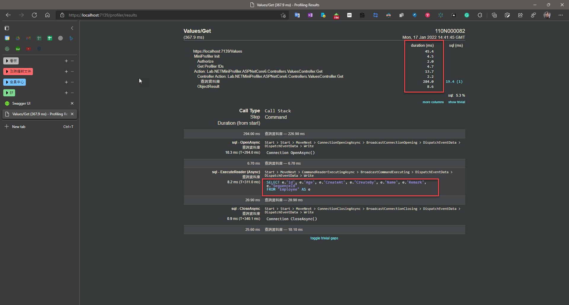Open the Google Translate extension
This screenshot has height=305, width=569.
tap(297, 15)
